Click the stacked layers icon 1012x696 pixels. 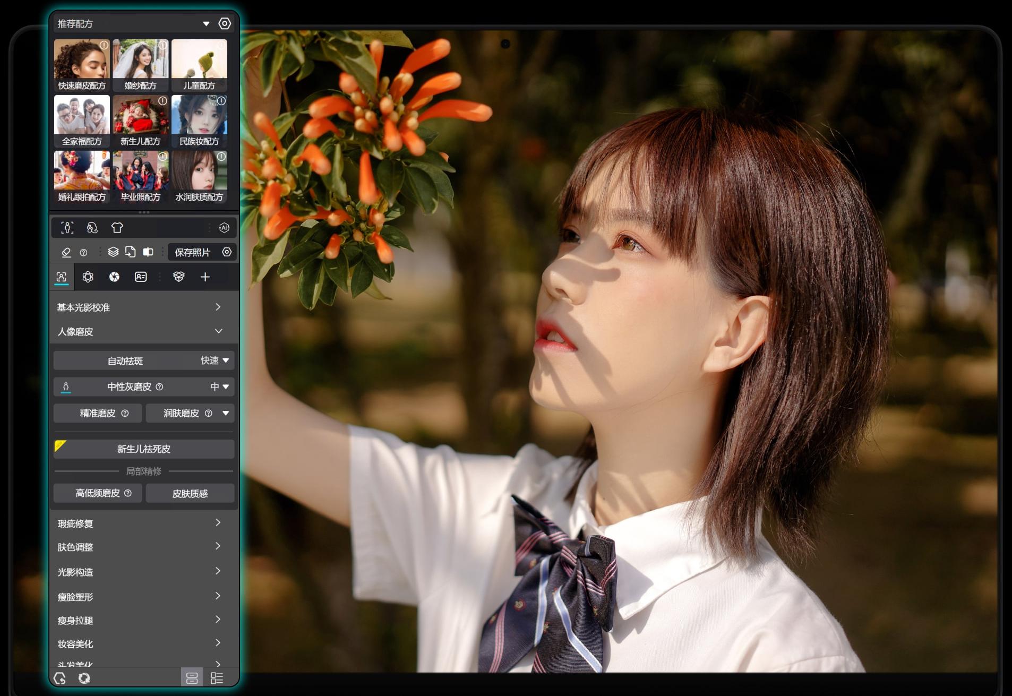click(x=113, y=252)
